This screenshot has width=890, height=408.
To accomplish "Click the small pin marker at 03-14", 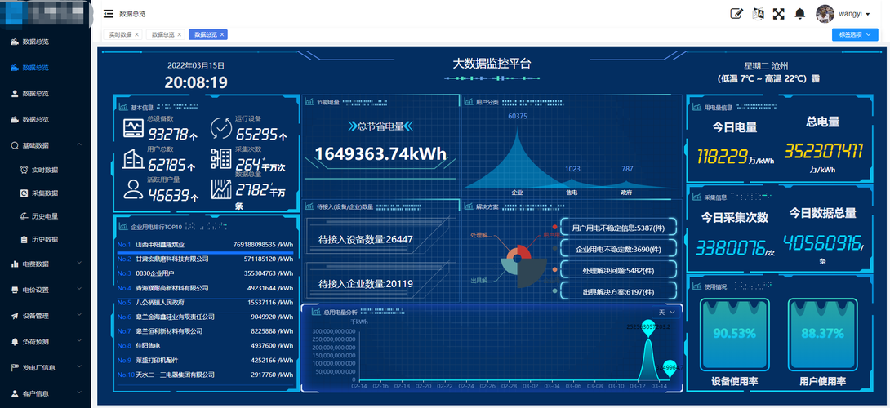I will click(x=670, y=369).
